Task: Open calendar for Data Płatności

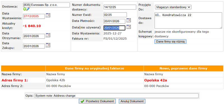Action: [x=129, y=20]
